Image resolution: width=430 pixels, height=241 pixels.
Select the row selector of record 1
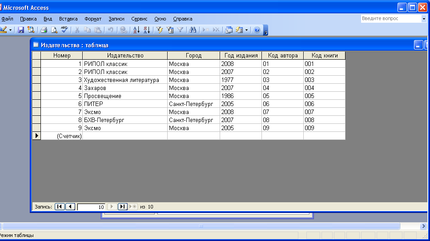click(36, 64)
